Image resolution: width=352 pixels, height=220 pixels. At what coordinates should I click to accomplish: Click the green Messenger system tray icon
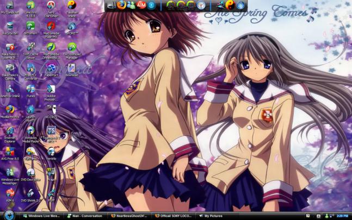(x=326, y=216)
